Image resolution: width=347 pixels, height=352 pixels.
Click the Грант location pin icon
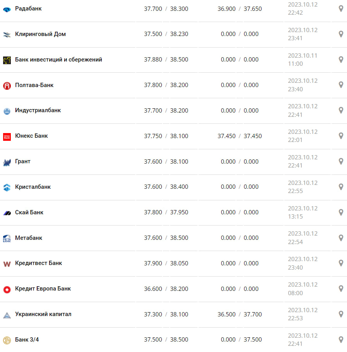tap(341, 161)
